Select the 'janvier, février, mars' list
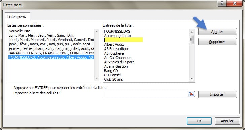 coord(51,48)
